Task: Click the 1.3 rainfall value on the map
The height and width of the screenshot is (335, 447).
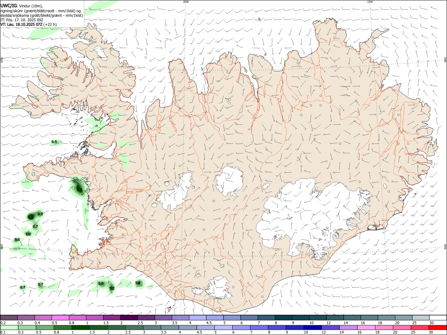Action: [x=80, y=190]
